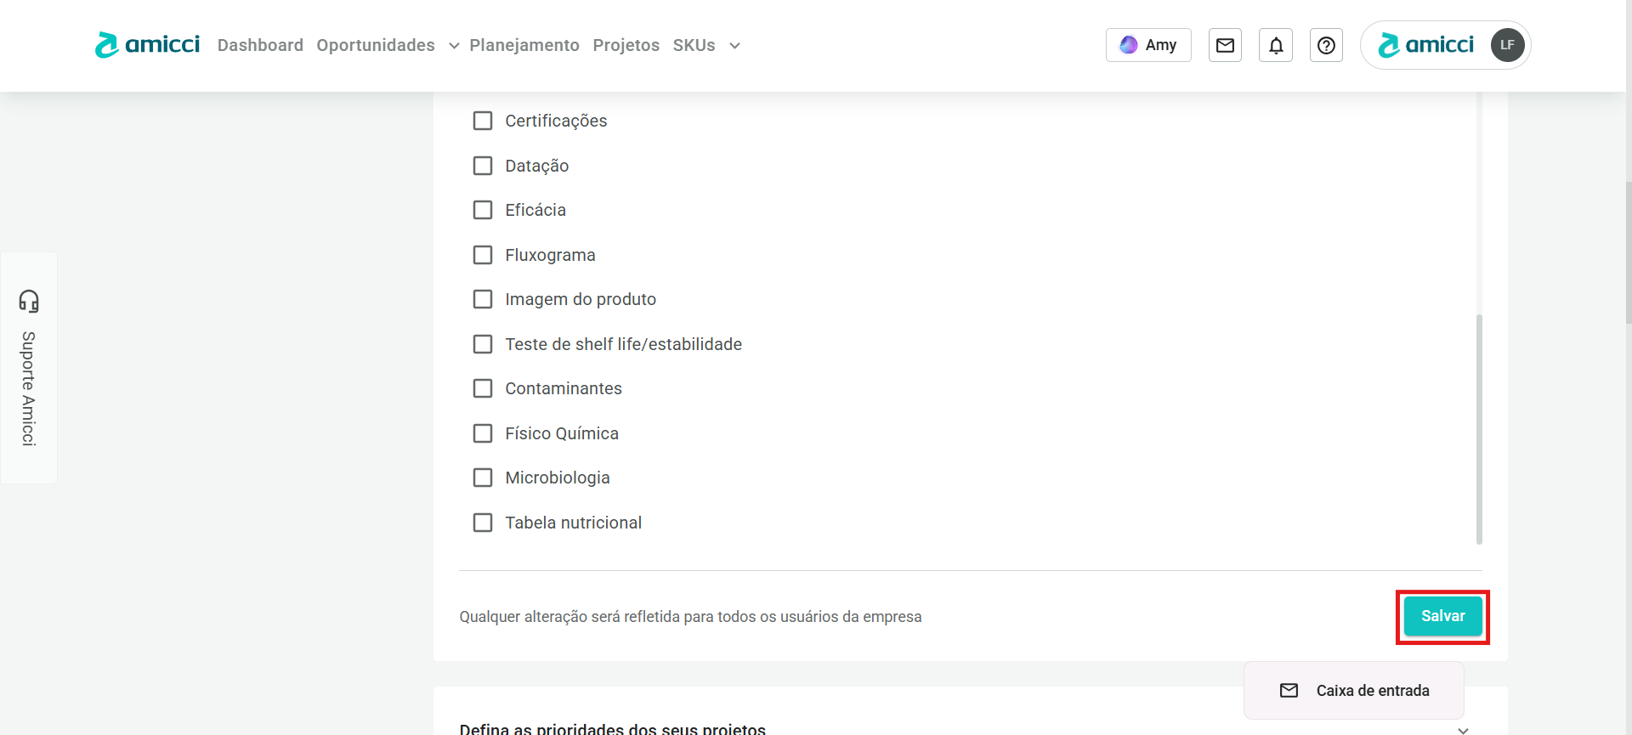The width and height of the screenshot is (1632, 735).
Task: Expand the project priorities section chevron
Action: pos(1463,729)
